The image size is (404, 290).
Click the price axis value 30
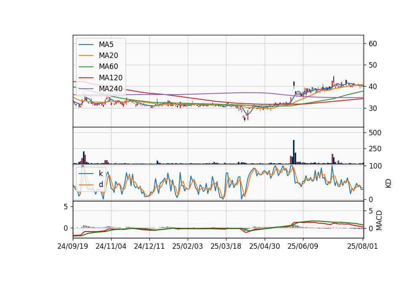coord(373,108)
